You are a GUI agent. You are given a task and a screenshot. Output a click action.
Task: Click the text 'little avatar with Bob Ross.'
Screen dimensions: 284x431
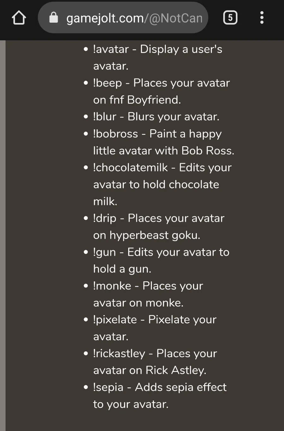(164, 151)
